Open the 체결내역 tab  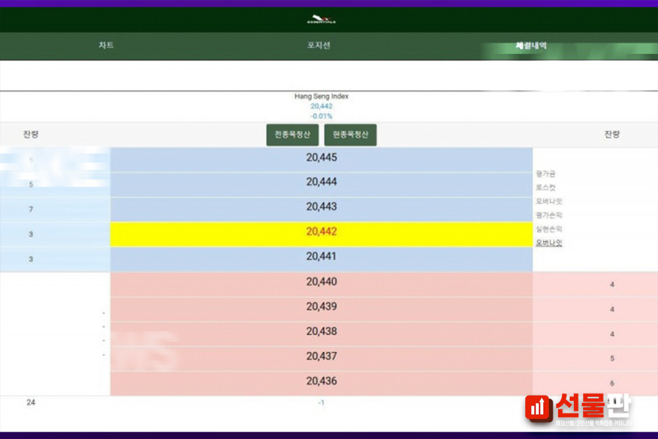[x=531, y=46]
